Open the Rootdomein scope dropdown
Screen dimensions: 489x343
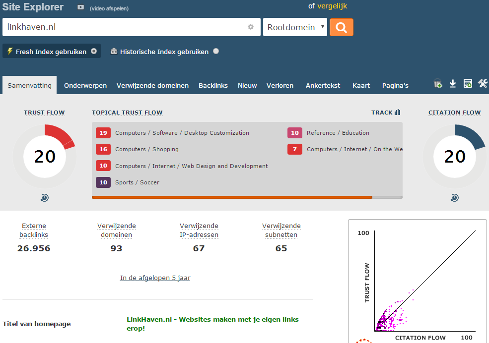click(x=295, y=27)
